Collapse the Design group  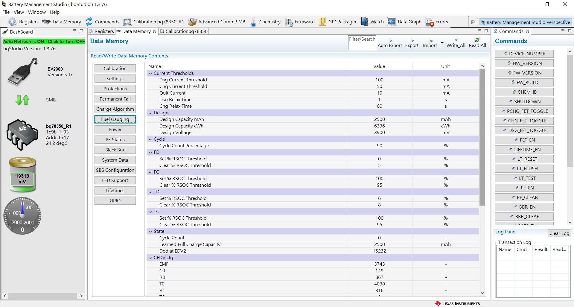pyautogui.click(x=150, y=113)
